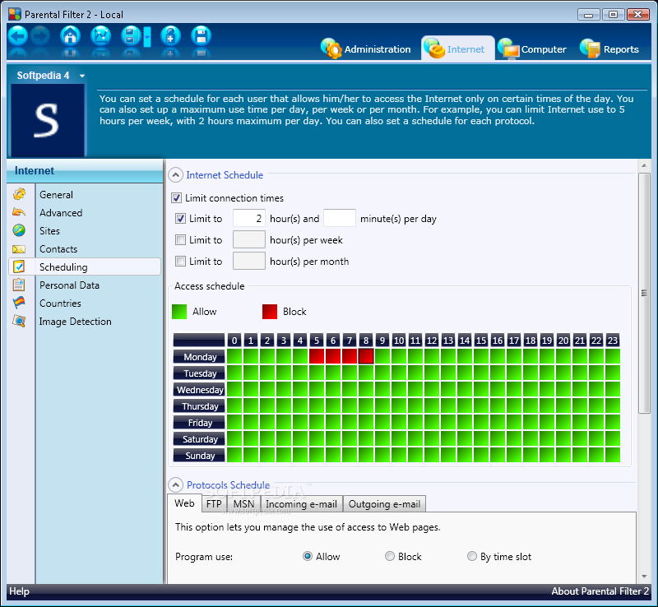This screenshot has width=658, height=607.
Task: Click the Personal Data clipboard icon
Action: (19, 285)
